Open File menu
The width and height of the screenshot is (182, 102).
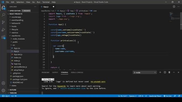point(7,2)
